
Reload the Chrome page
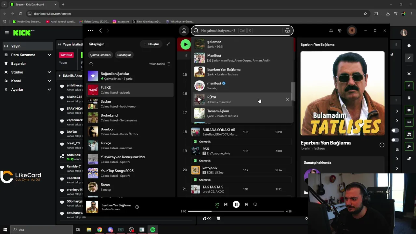(20, 14)
